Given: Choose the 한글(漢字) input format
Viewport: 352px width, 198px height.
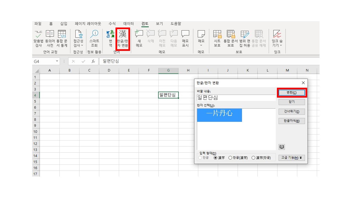Looking at the screenshot, I should pyautogui.click(x=230, y=158).
